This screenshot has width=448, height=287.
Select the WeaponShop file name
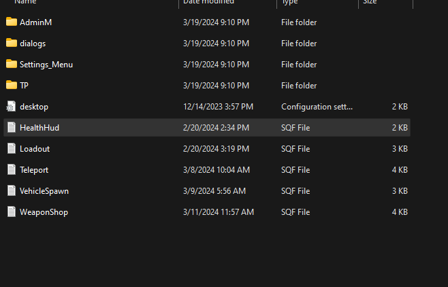pos(44,212)
